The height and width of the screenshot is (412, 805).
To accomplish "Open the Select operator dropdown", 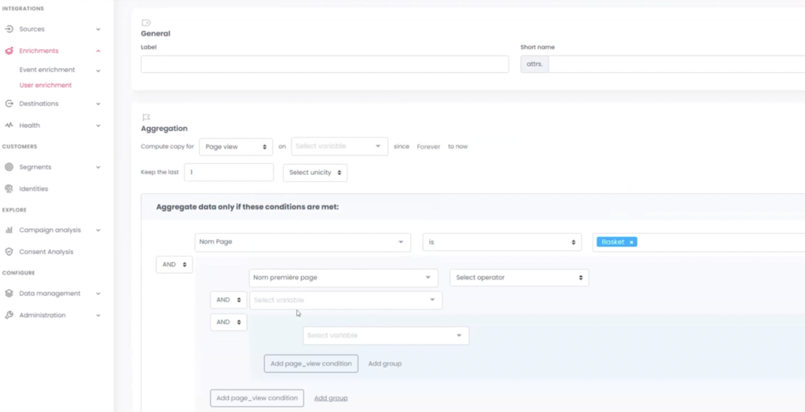I will 519,278.
